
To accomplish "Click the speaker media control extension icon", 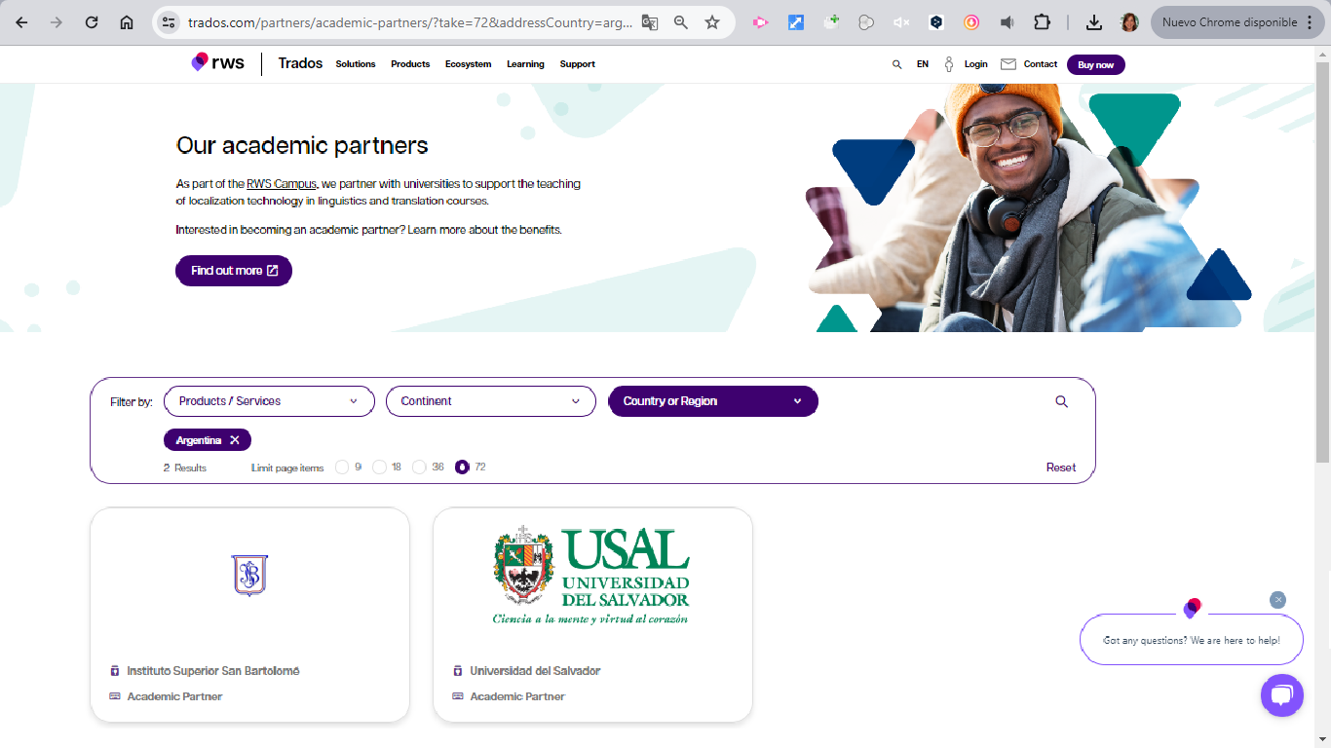I will [x=1007, y=22].
